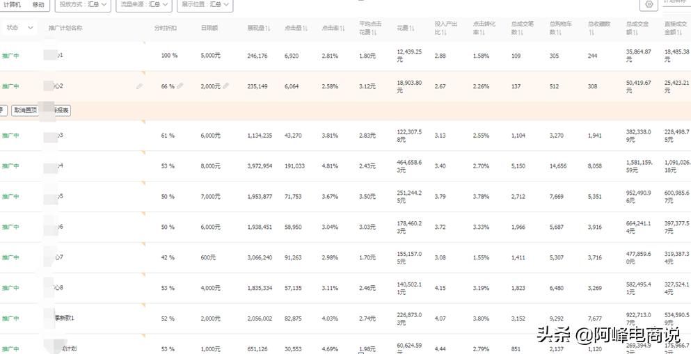Open the 流量来源 dropdown
The image size is (691, 354).
tap(143, 4)
